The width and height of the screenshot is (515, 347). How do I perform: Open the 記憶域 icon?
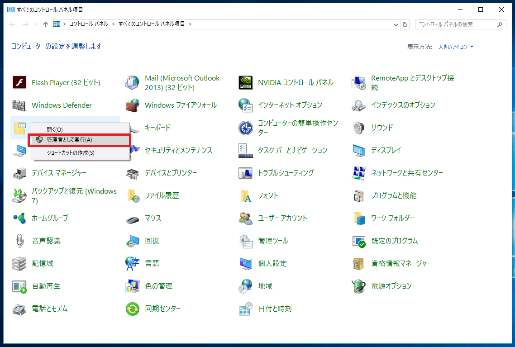tap(19, 263)
